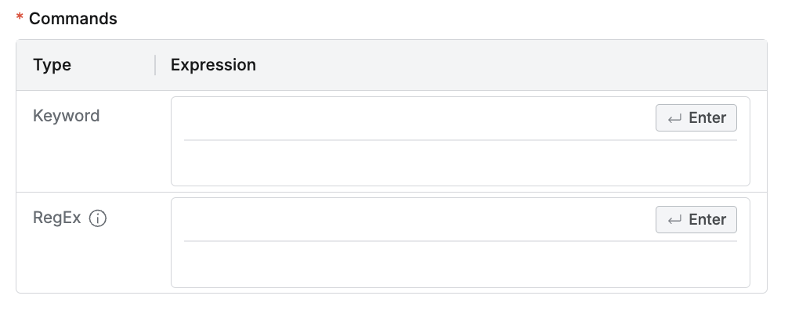Click the underline beneath the Keyword input
The width and height of the screenshot is (788, 310).
click(x=461, y=140)
